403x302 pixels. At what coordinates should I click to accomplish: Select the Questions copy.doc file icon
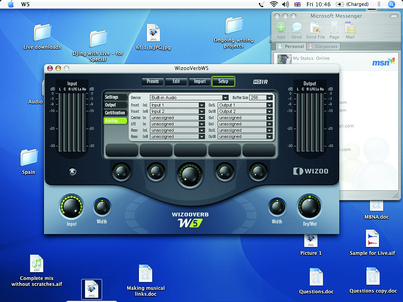tap(373, 276)
